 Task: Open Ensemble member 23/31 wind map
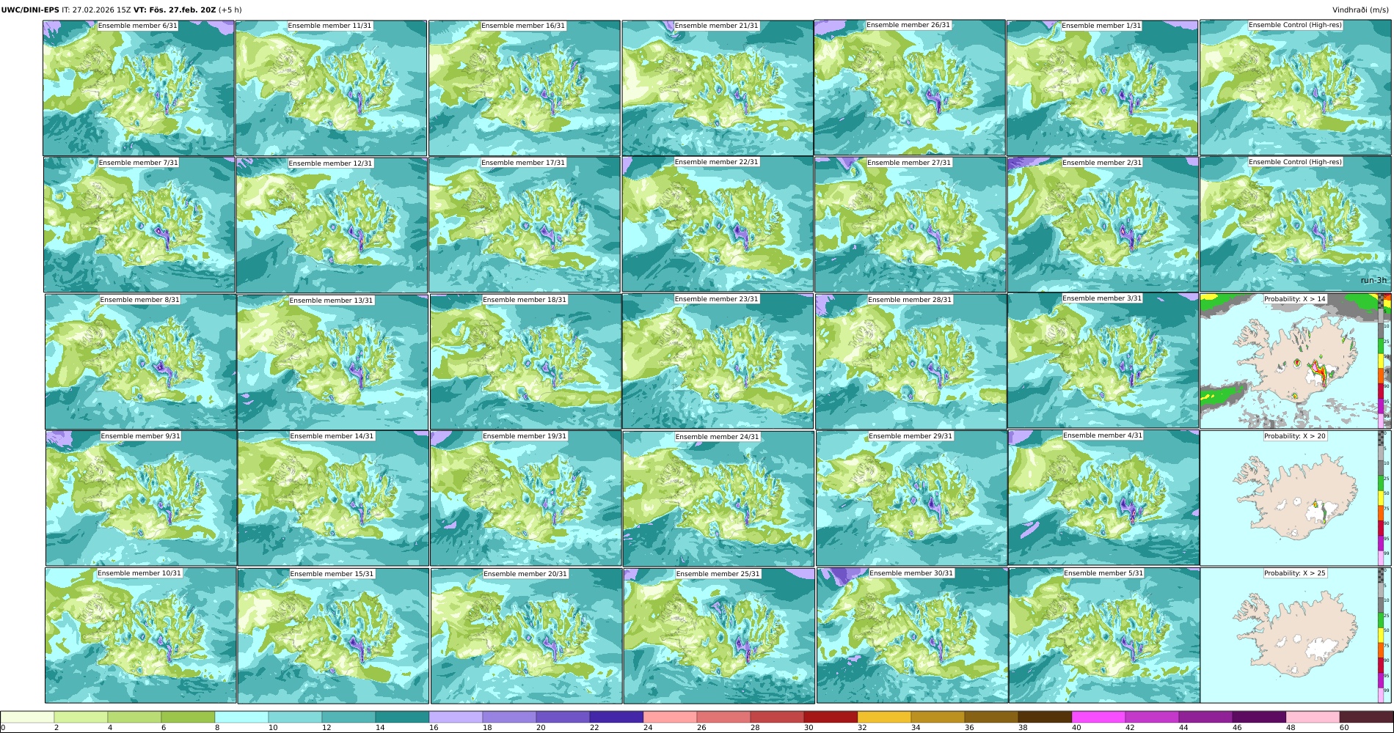718,361
